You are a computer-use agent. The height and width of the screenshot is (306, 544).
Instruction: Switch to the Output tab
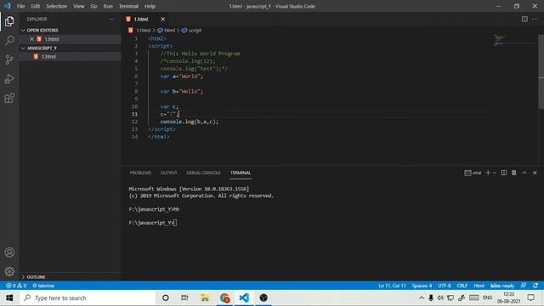pos(168,173)
